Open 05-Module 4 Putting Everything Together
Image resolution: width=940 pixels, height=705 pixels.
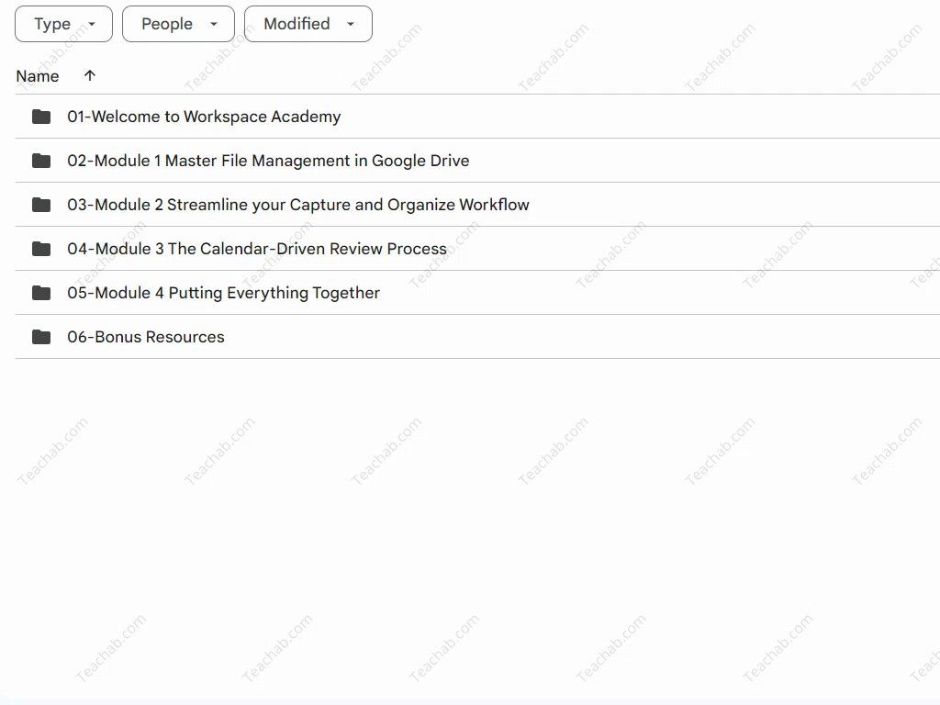coord(223,293)
